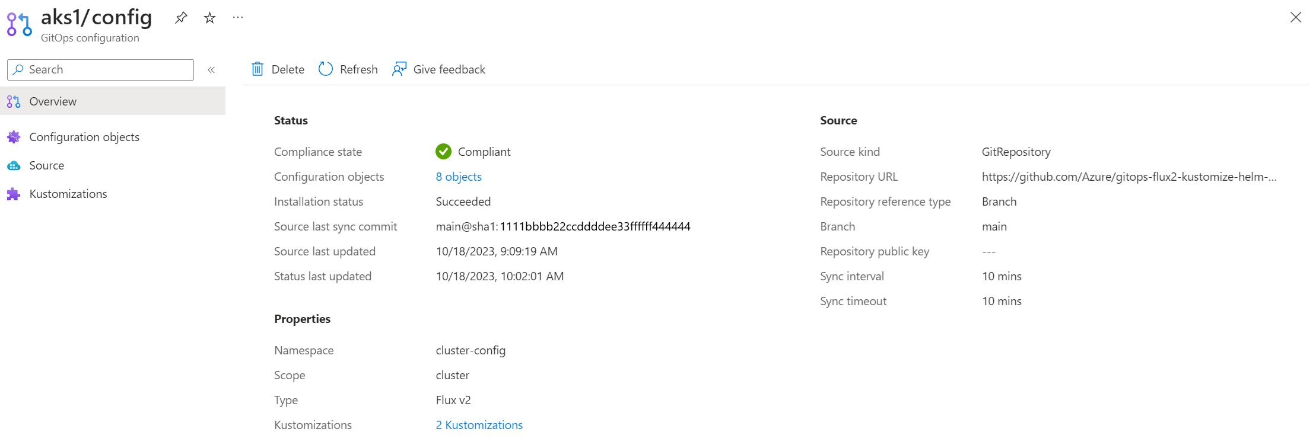
Task: Pin the aks1/config blade
Action: [x=181, y=18]
